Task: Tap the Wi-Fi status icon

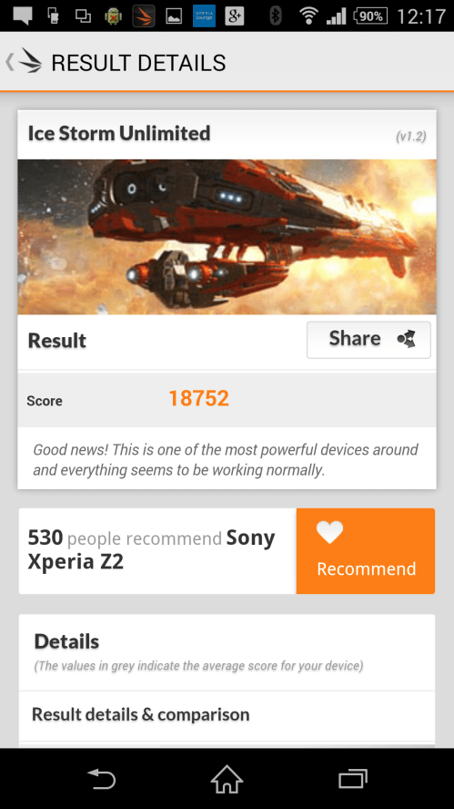Action: 308,16
